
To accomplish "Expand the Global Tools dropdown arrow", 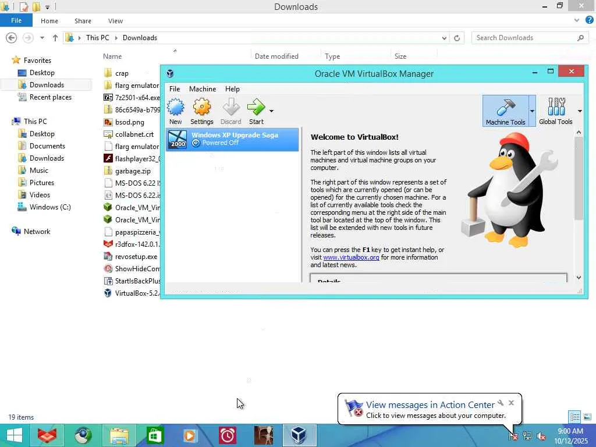I will 580,111.
